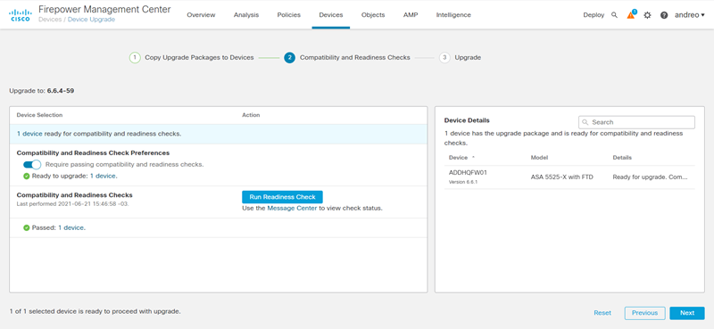
Task: Click 'Ready for upgrade. Com...' details cell
Action: pos(649,177)
